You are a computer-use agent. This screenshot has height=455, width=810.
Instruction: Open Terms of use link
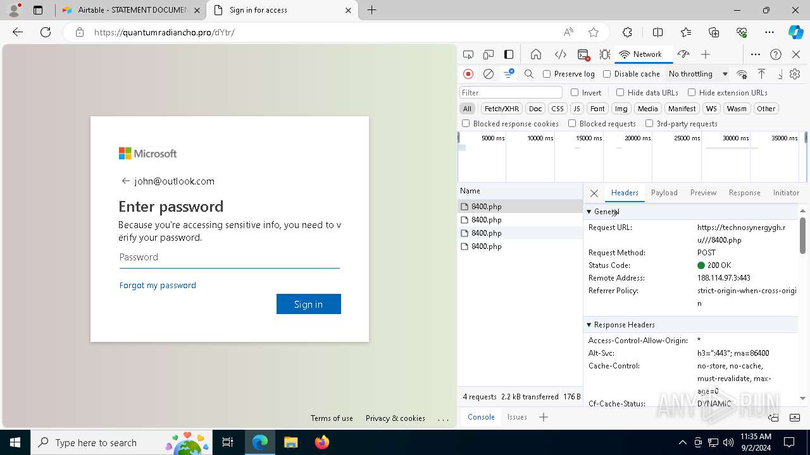[332, 418]
